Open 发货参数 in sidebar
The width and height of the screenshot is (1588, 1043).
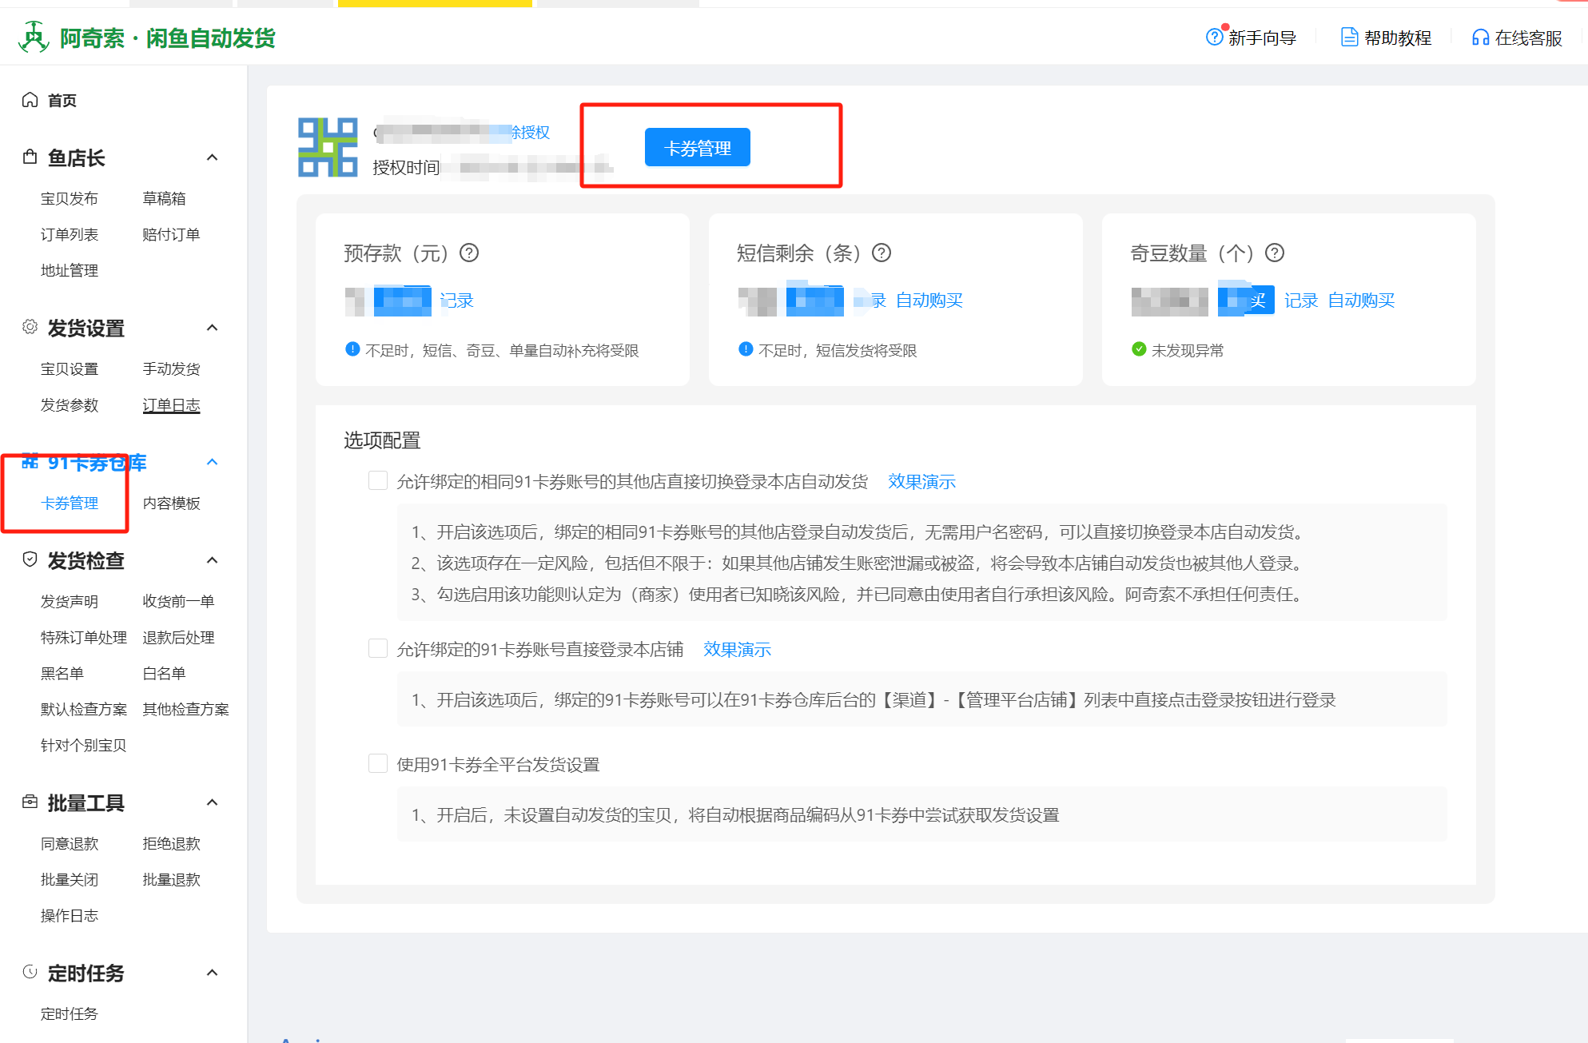tap(70, 404)
